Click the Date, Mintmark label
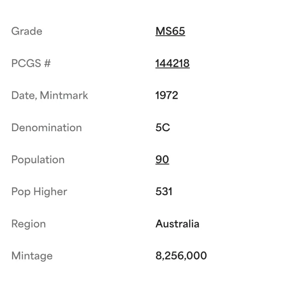The height and width of the screenshot is (287, 287). click(50, 96)
